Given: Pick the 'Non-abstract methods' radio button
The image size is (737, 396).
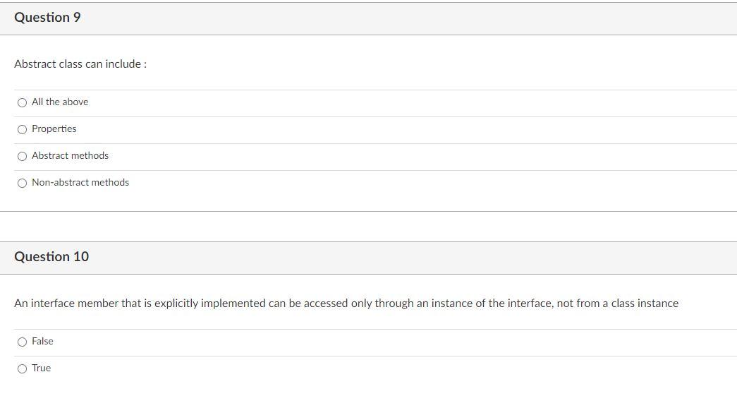Looking at the screenshot, I should pyautogui.click(x=22, y=183).
